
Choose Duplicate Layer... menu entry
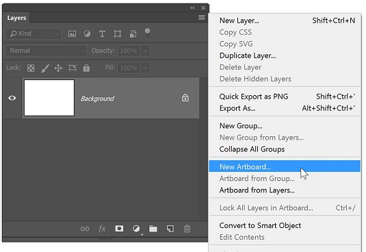pos(285,55)
